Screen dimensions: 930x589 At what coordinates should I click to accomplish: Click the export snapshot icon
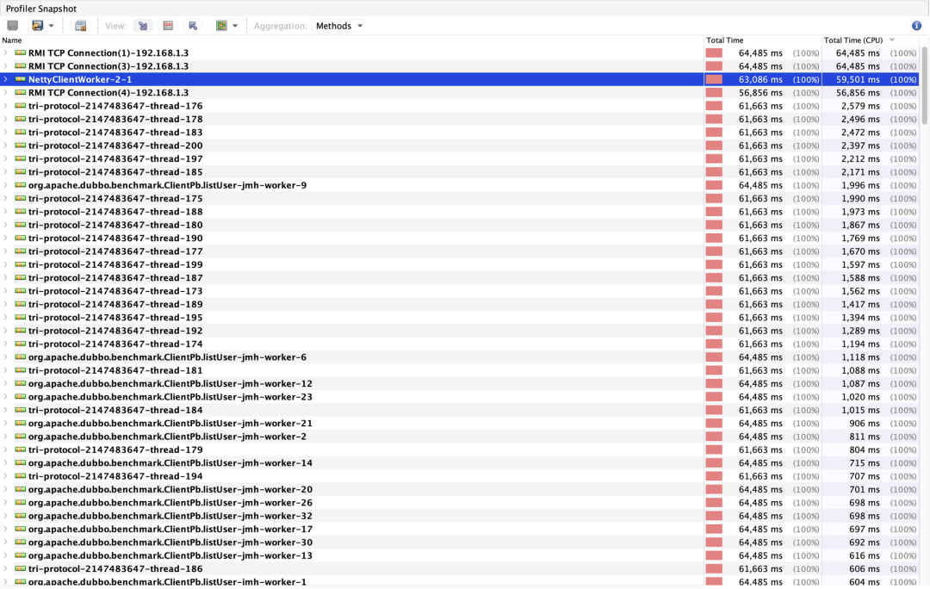tap(37, 26)
